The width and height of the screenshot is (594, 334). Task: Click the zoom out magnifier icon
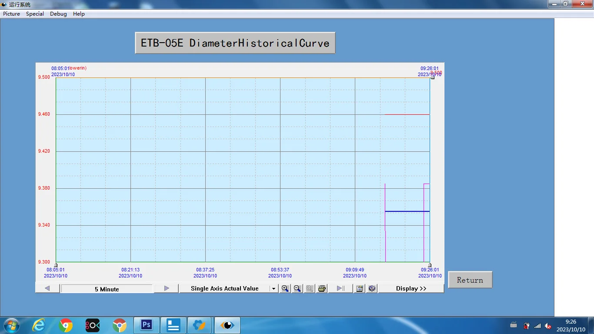(x=297, y=288)
